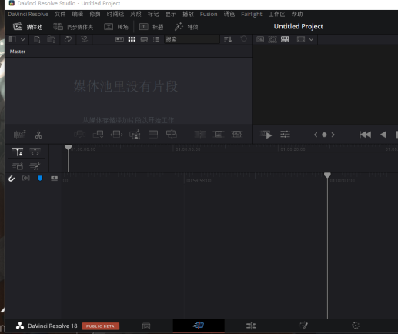Open the DaVinci Resolve application menu
The height and width of the screenshot is (334, 398).
click(x=28, y=14)
